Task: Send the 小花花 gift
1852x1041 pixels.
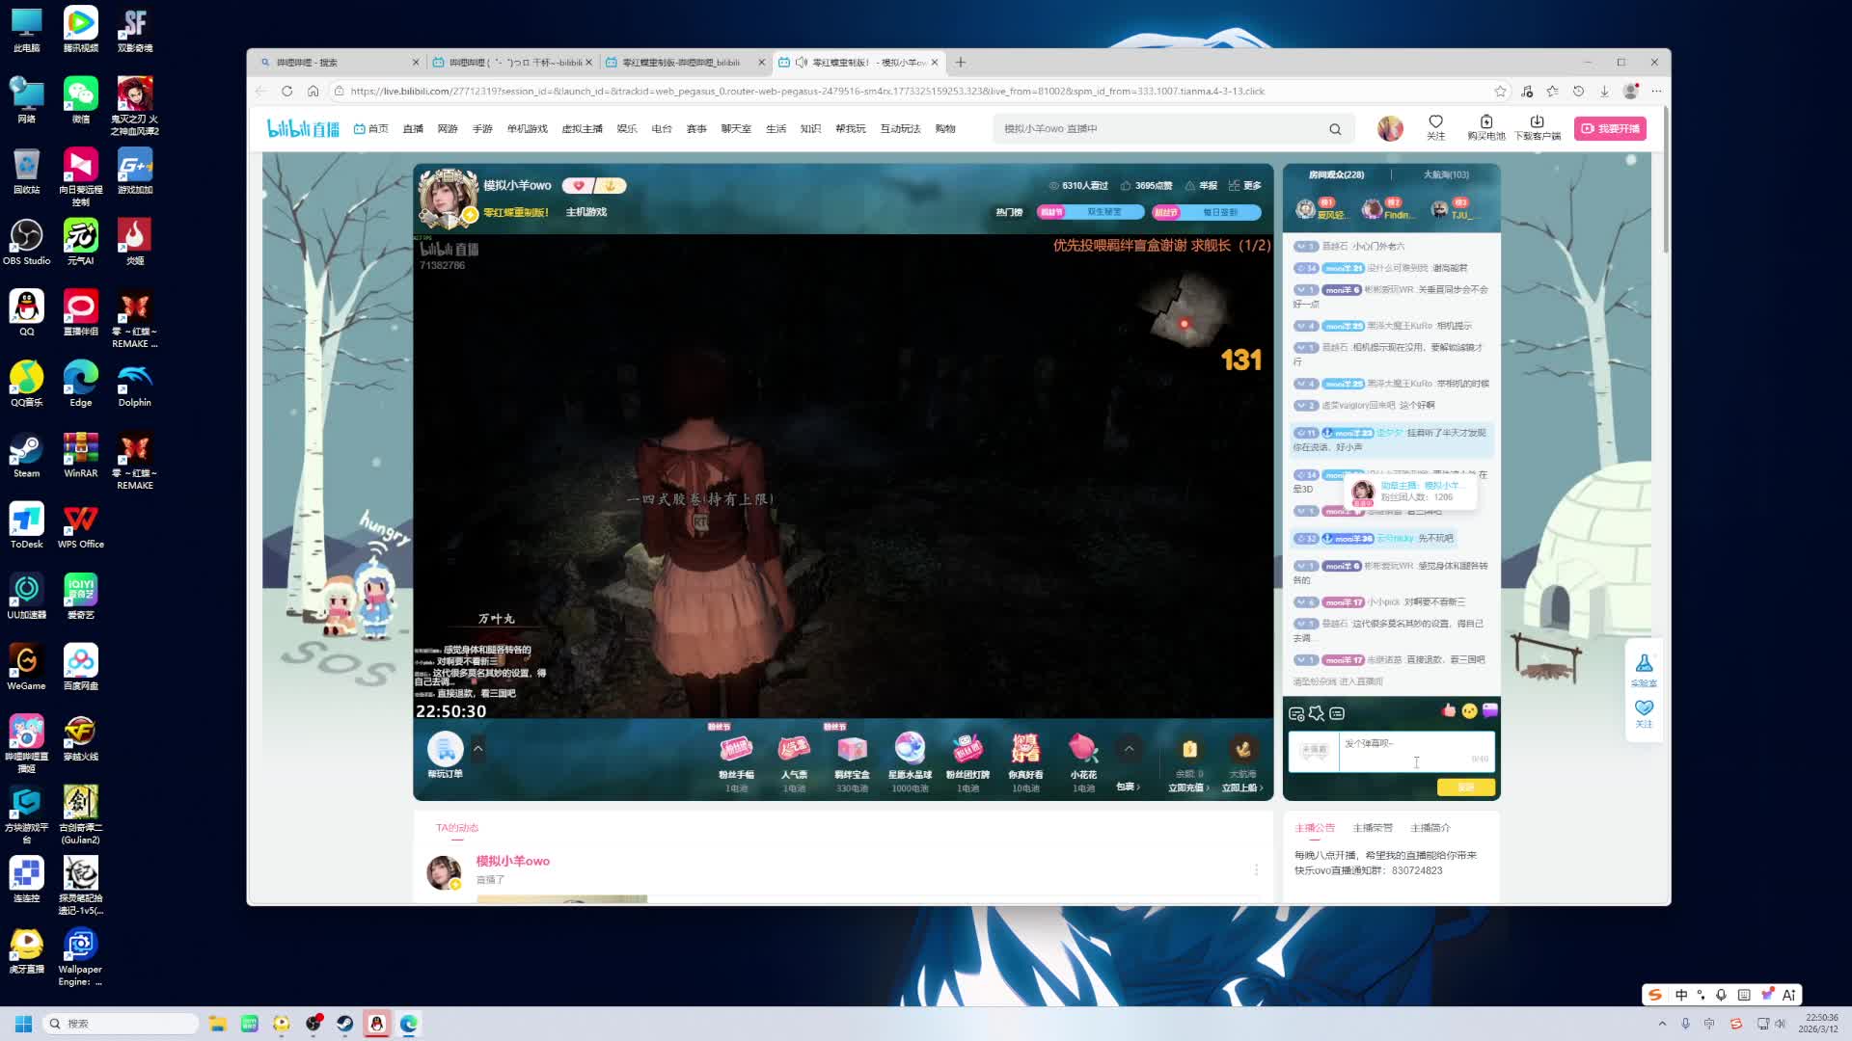Action: click(1083, 750)
